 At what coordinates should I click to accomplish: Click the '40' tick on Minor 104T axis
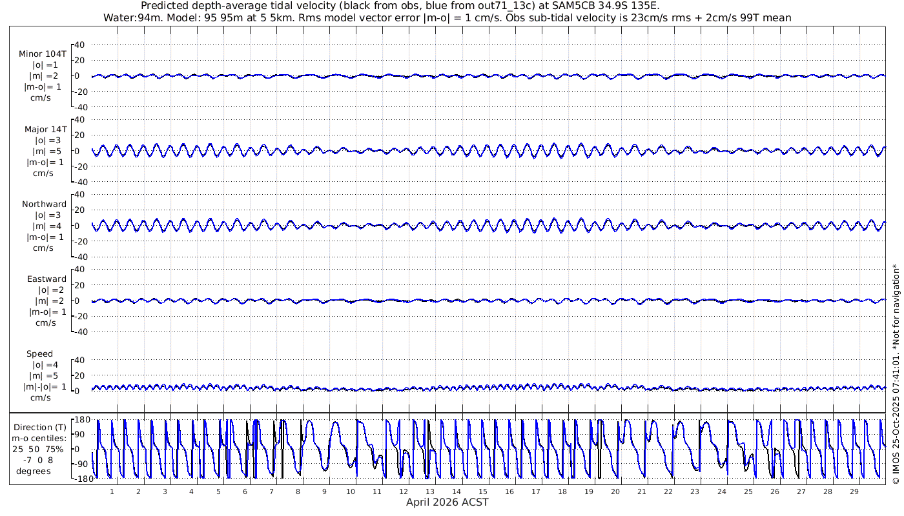tap(81, 45)
